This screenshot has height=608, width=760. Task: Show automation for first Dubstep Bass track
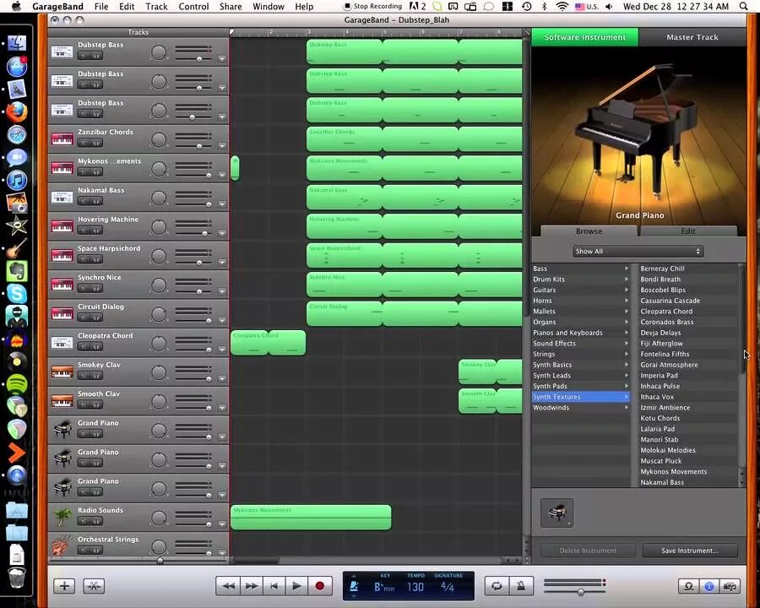pos(222,58)
